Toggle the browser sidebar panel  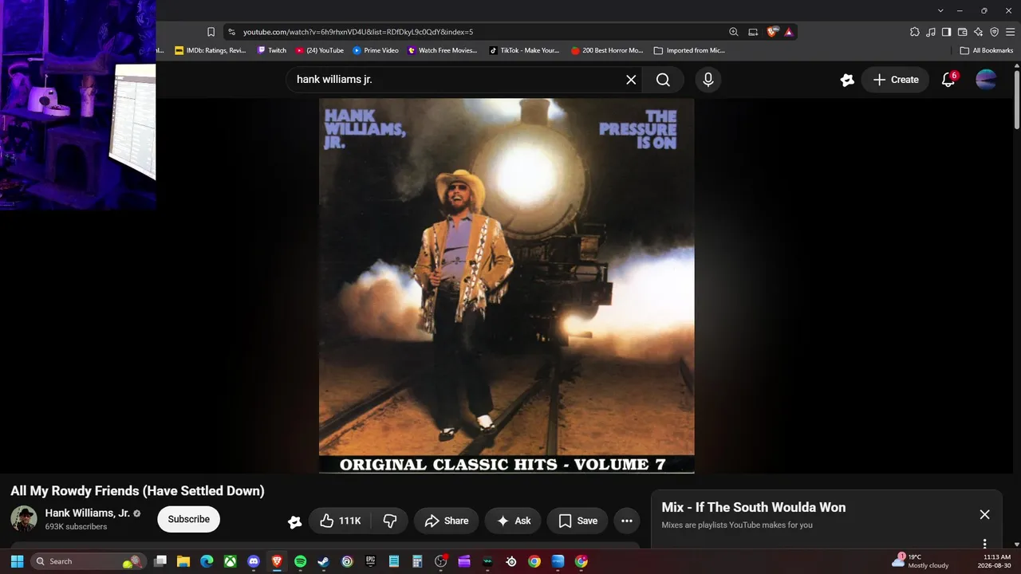click(x=946, y=32)
